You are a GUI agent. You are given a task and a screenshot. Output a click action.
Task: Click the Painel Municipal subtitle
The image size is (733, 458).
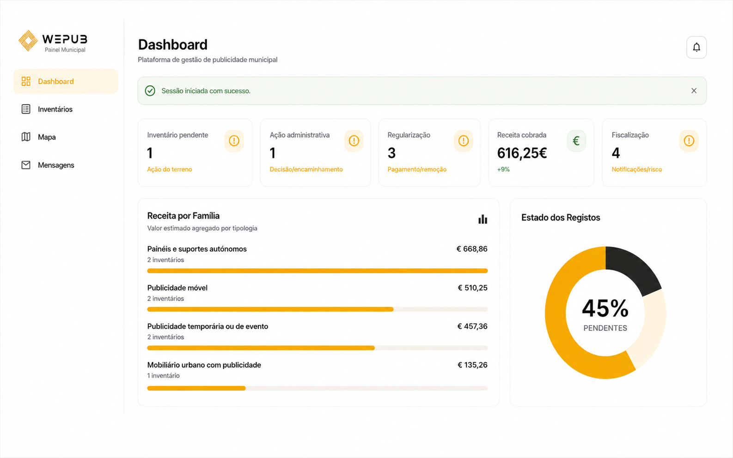click(x=65, y=50)
